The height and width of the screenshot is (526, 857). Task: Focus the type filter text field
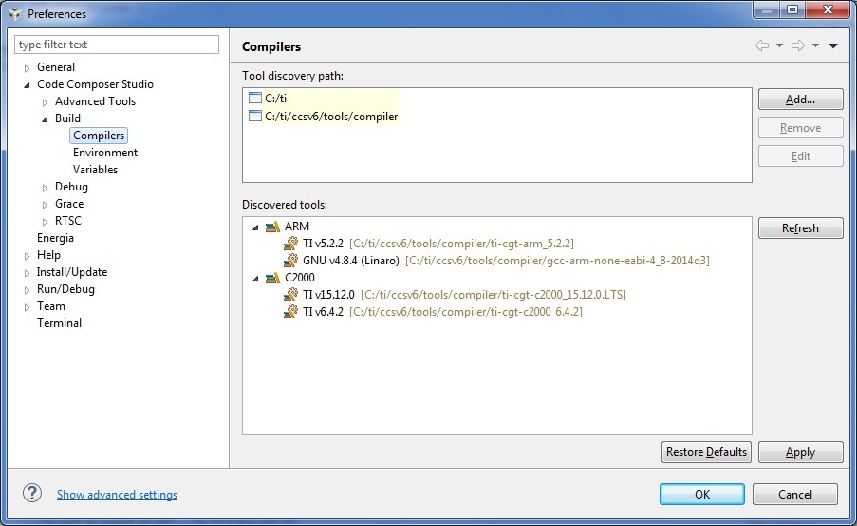117,45
